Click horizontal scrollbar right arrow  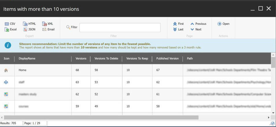click(x=269, y=117)
